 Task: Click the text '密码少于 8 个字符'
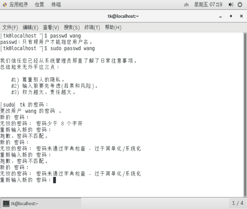pyautogui.click(x=59, y=124)
